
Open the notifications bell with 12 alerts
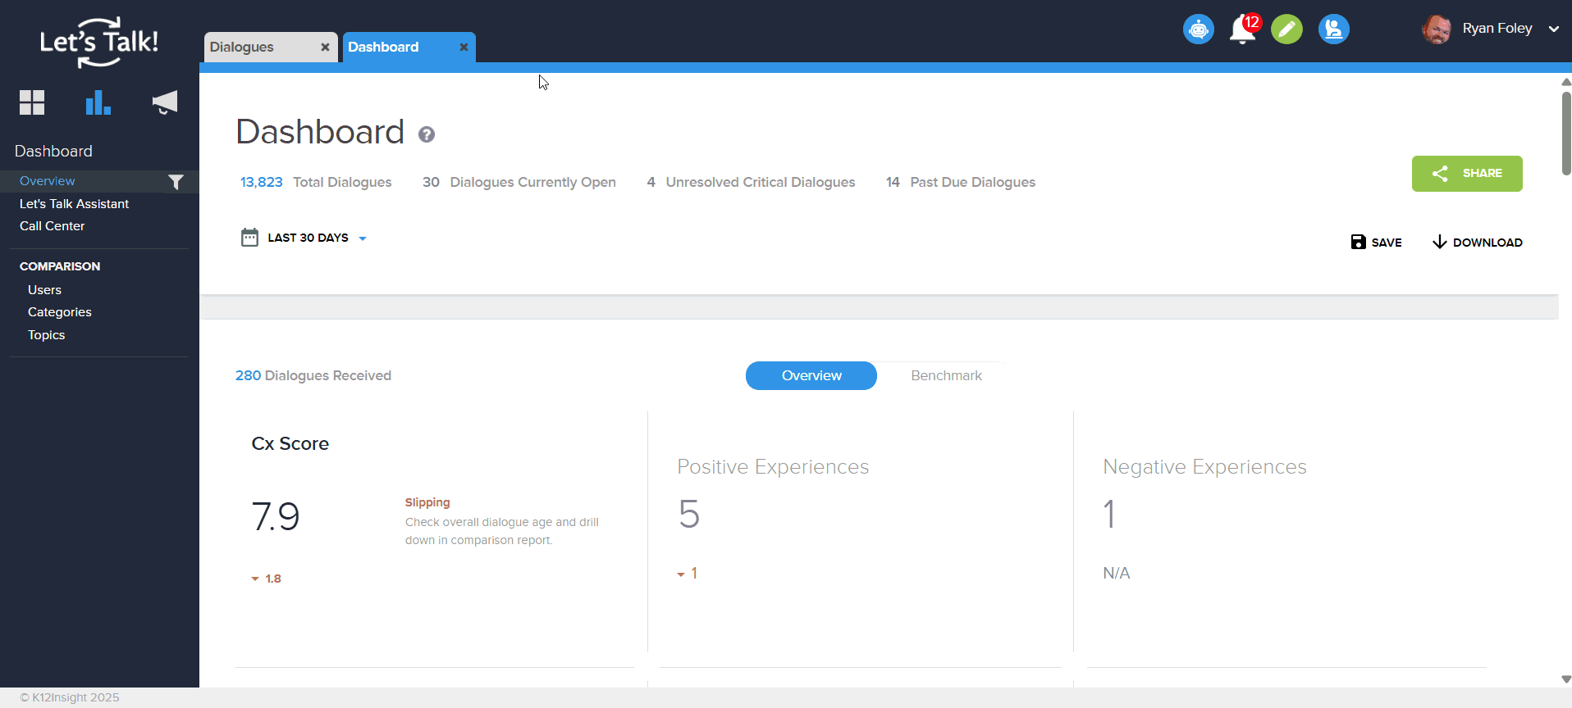pos(1243,29)
